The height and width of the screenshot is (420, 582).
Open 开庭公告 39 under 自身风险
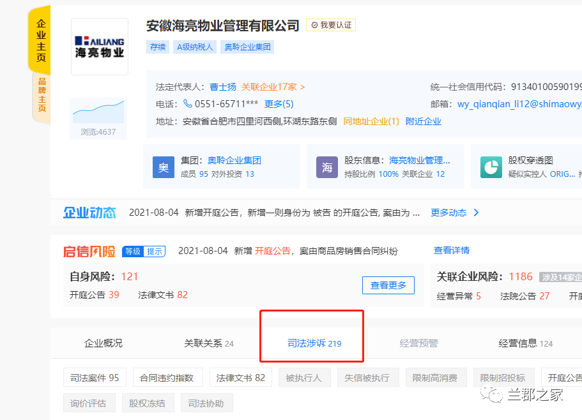(x=95, y=295)
